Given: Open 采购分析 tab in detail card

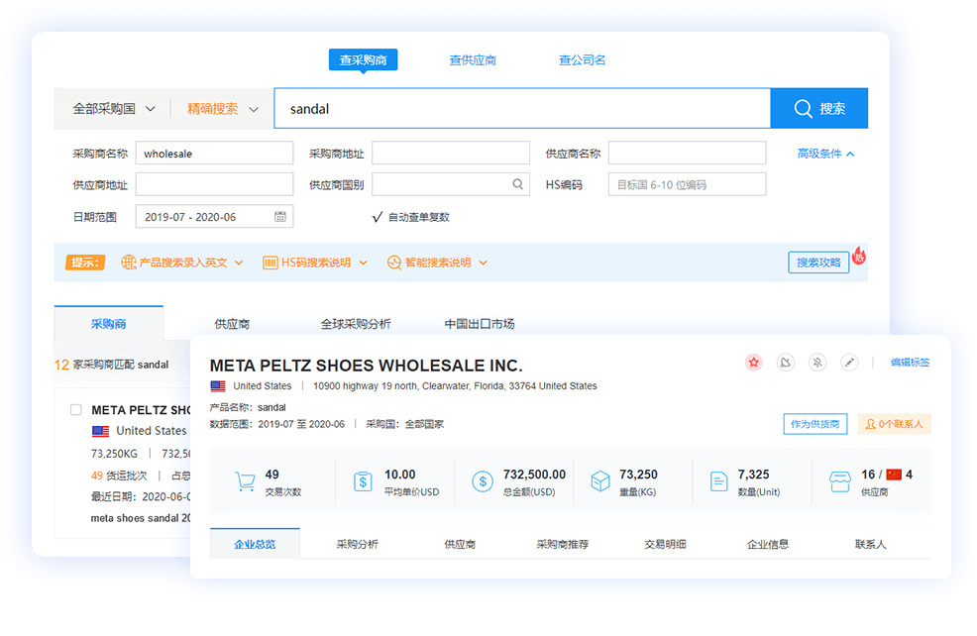Looking at the screenshot, I should pos(357,545).
